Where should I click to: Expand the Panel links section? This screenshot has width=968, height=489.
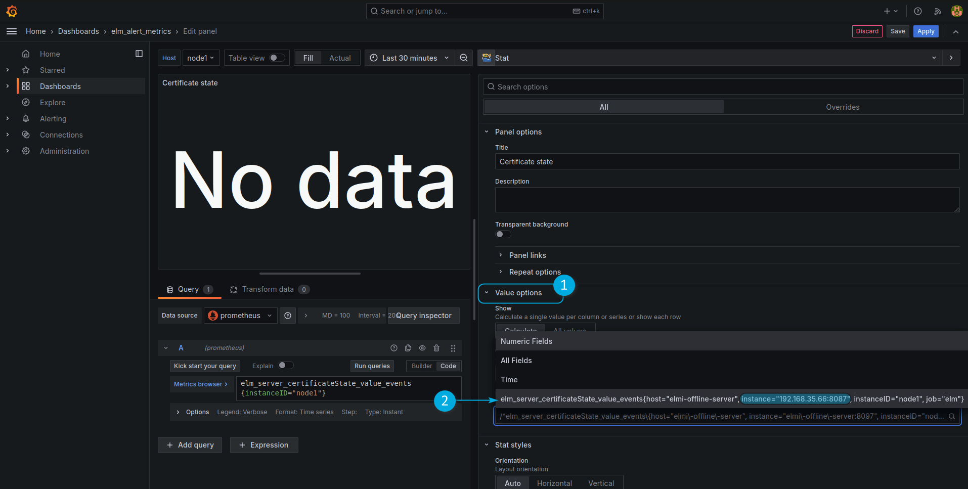(527, 255)
